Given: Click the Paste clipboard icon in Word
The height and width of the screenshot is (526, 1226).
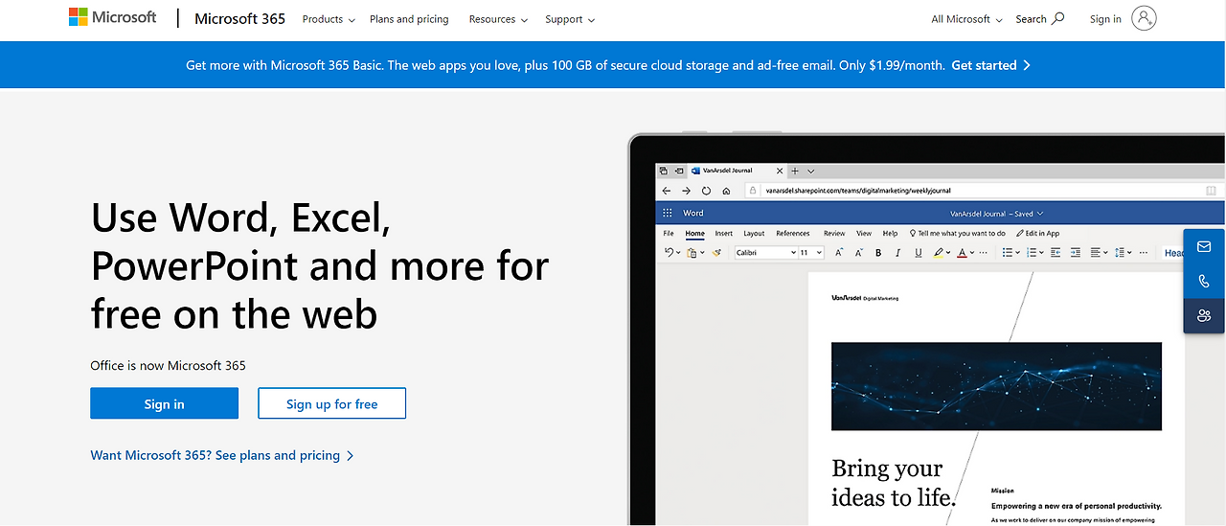Looking at the screenshot, I should coord(692,253).
